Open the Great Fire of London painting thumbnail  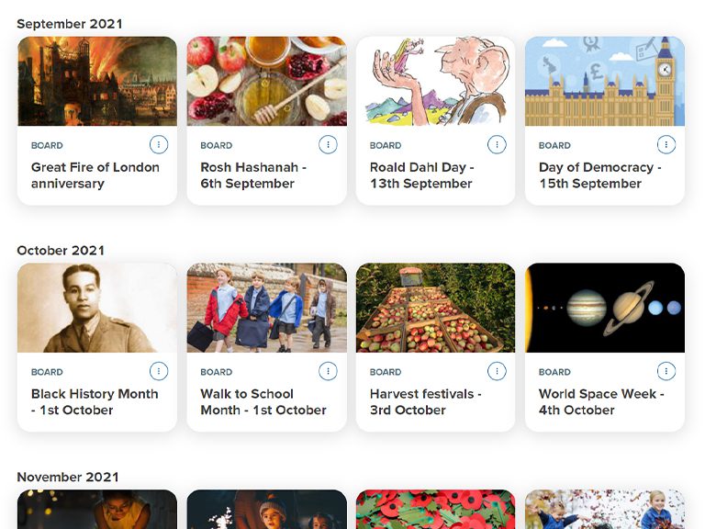coord(97,81)
